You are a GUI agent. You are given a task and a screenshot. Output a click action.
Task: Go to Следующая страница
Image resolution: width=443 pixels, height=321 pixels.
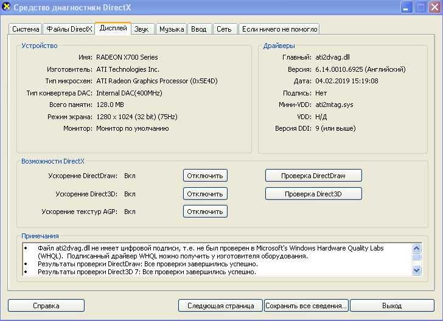point(221,306)
